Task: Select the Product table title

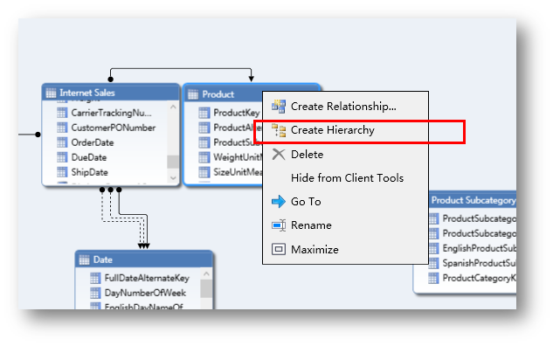Action: coord(218,94)
